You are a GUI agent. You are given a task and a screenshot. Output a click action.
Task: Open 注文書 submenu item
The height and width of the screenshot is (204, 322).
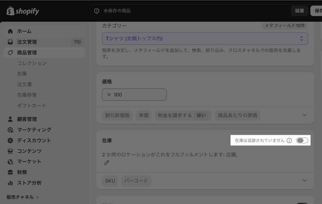pyautogui.click(x=24, y=84)
